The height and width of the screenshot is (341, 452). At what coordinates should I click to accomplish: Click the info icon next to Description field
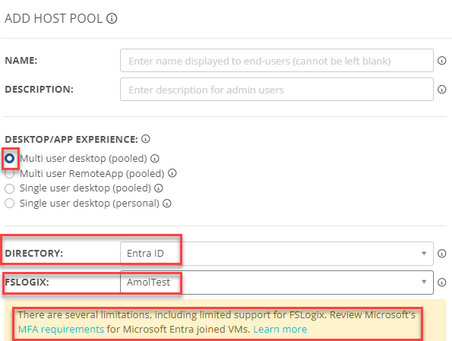[x=441, y=90]
